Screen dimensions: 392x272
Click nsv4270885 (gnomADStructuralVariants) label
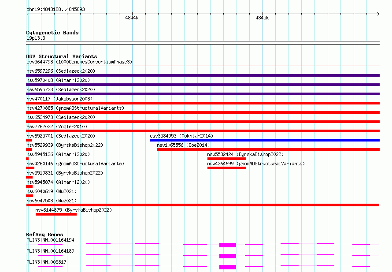point(75,108)
